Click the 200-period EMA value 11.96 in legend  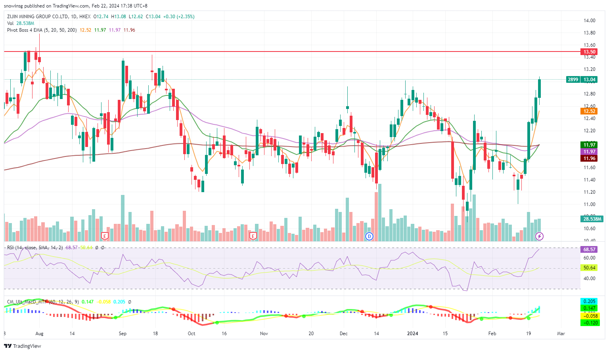(129, 30)
